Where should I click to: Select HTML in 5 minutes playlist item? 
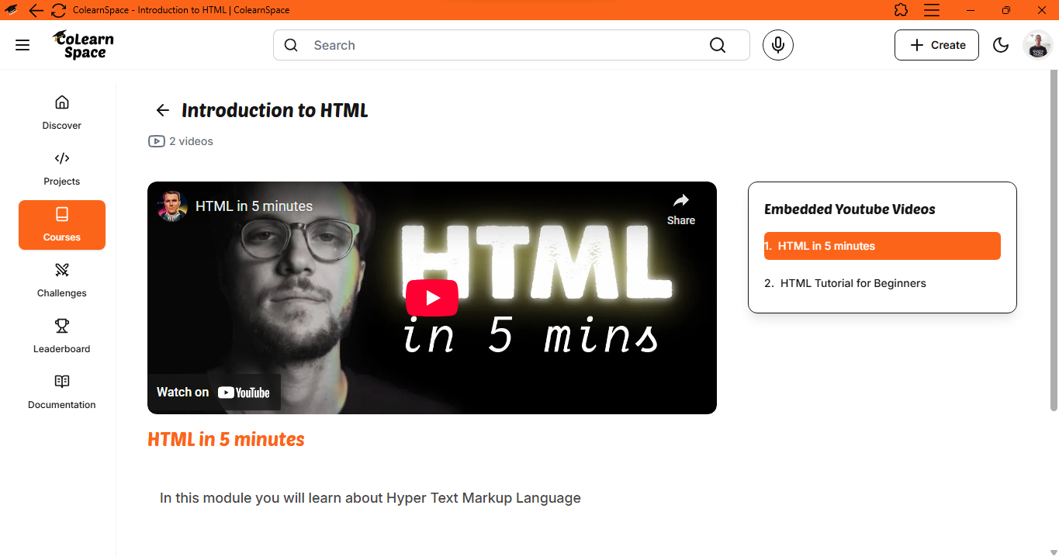tap(882, 246)
